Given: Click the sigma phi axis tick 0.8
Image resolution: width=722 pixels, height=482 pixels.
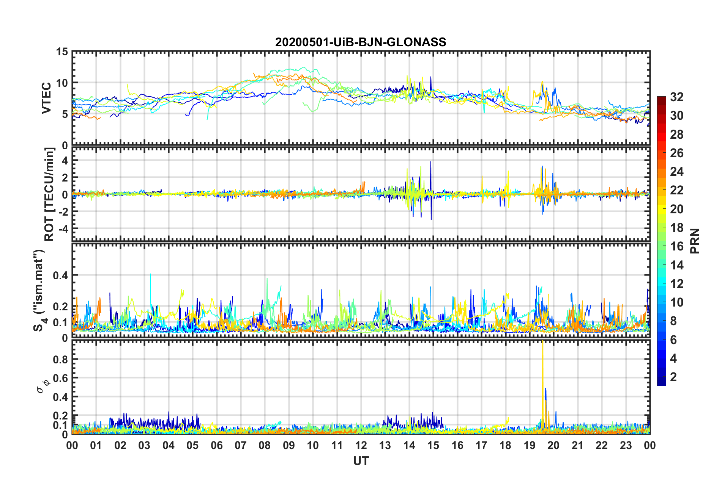Looking at the screenshot, I should tap(60, 359).
